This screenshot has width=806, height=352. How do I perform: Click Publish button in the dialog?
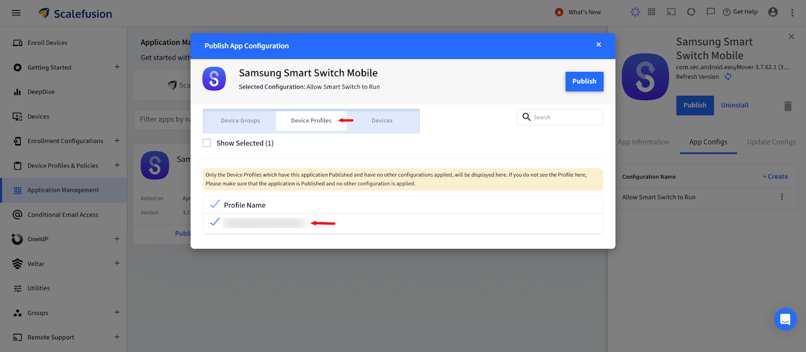584,81
